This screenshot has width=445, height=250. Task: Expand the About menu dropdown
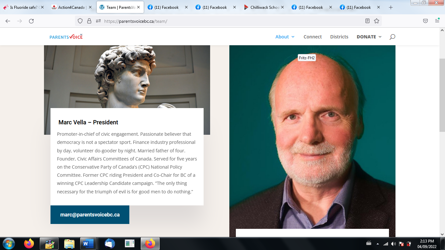point(285,37)
